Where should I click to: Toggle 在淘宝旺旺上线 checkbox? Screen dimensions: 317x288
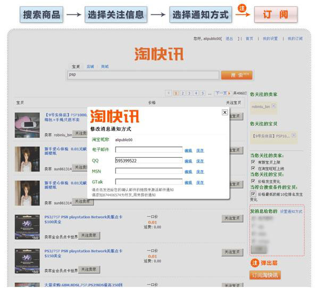253,168
